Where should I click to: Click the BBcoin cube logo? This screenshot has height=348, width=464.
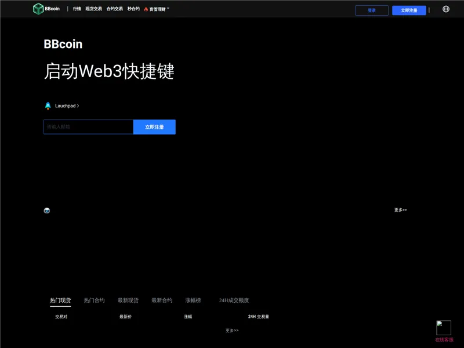pyautogui.click(x=38, y=9)
